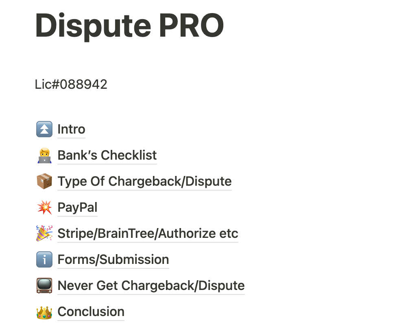Open the Intro page link
406x325 pixels.
71,129
